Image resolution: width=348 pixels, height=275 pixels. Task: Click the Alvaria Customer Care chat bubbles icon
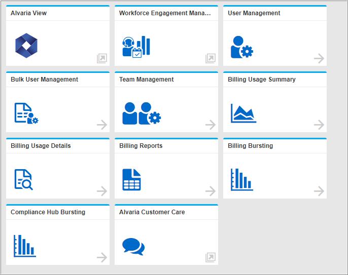point(133,247)
